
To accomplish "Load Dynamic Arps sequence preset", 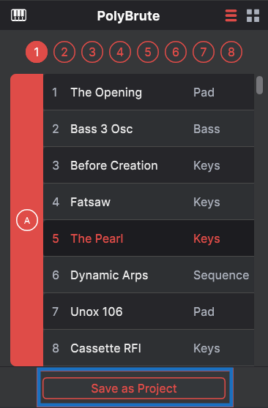I will (x=149, y=275).
